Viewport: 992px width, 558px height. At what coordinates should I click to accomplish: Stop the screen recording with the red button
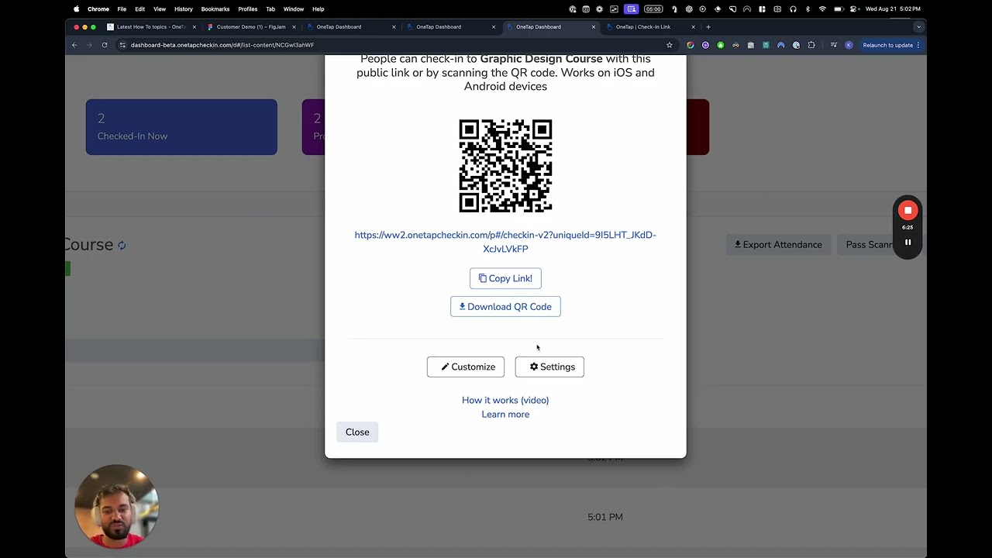click(x=908, y=210)
